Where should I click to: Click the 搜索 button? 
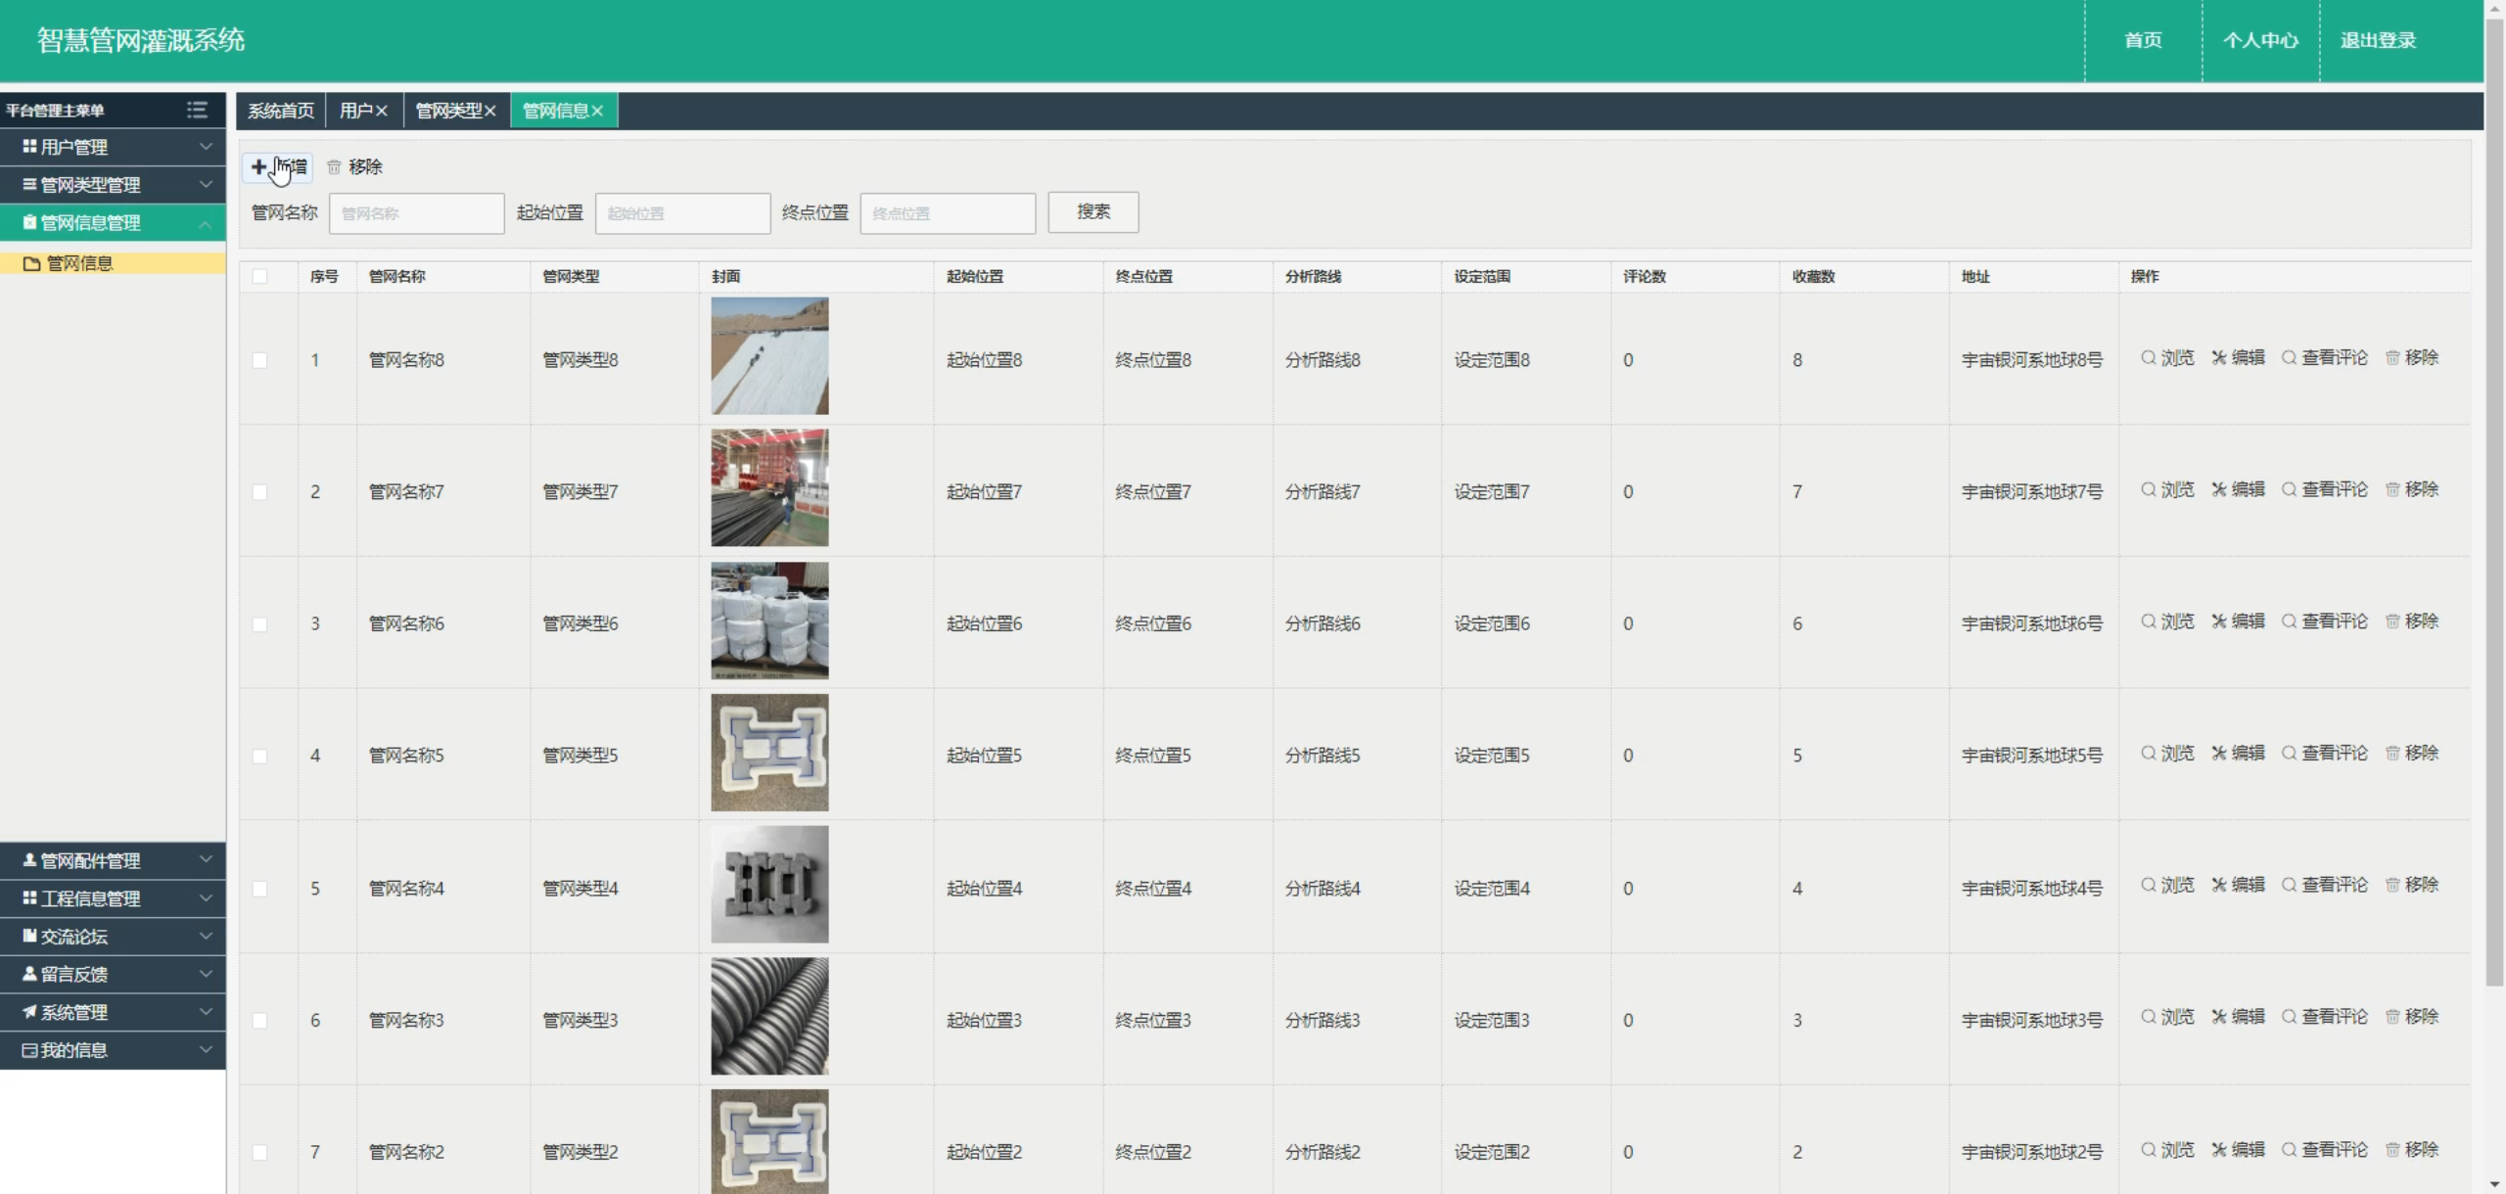click(x=1092, y=212)
